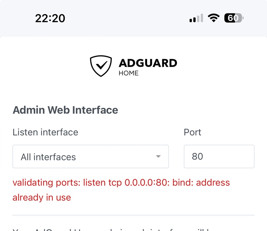This screenshot has height=231, width=267.
Task: Click the Listen interface label
Action: coord(45,132)
